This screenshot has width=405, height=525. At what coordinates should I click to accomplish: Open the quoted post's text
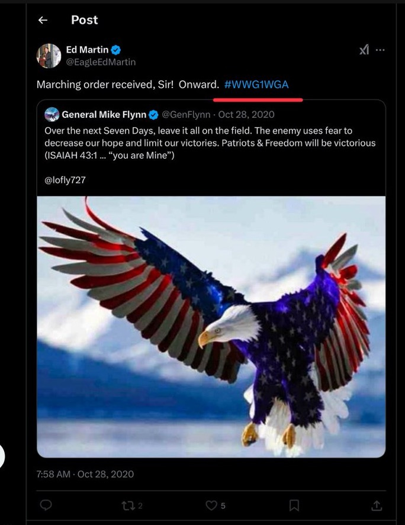[x=210, y=143]
